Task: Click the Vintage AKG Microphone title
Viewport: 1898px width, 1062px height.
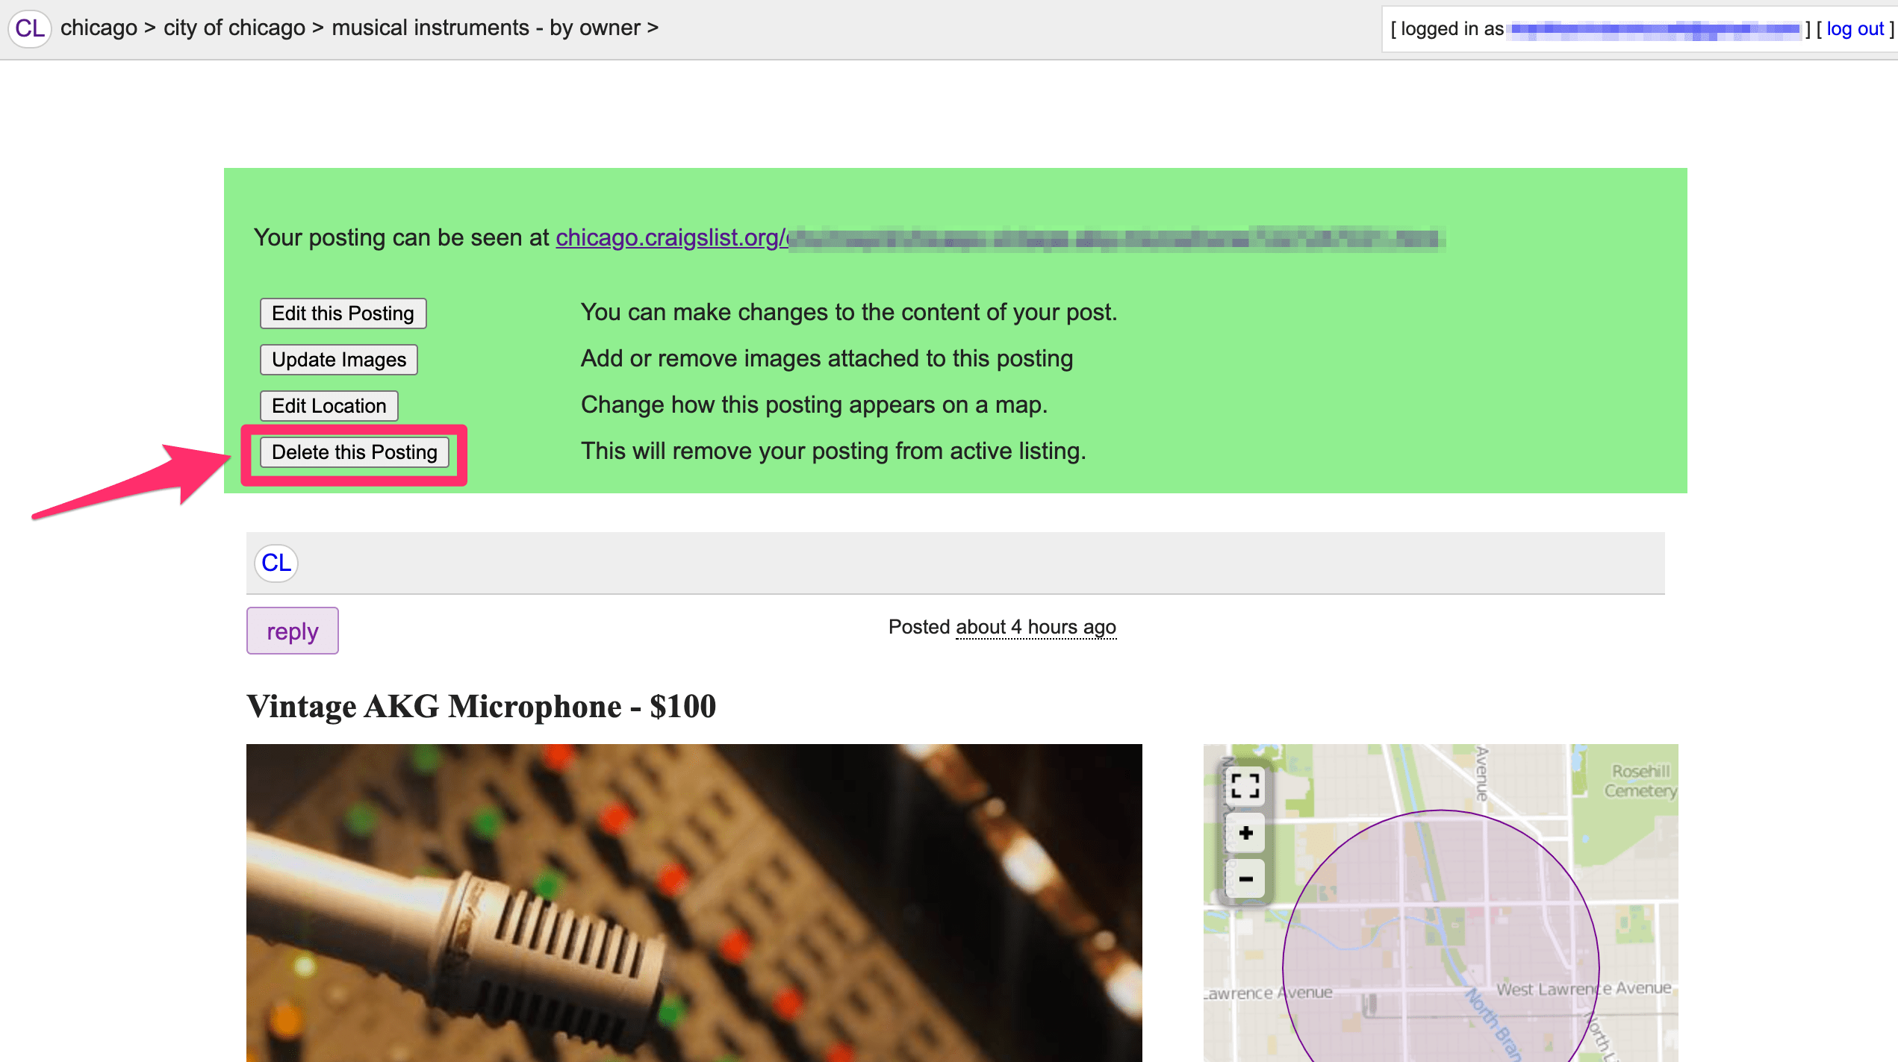Action: click(481, 706)
